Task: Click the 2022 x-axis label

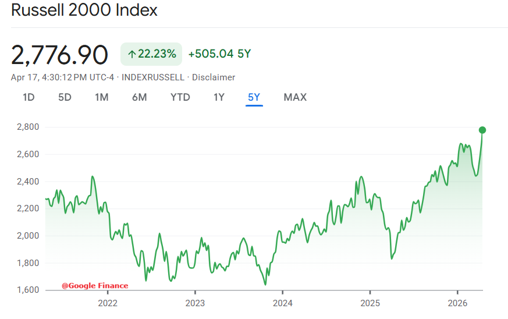Action: coord(108,303)
